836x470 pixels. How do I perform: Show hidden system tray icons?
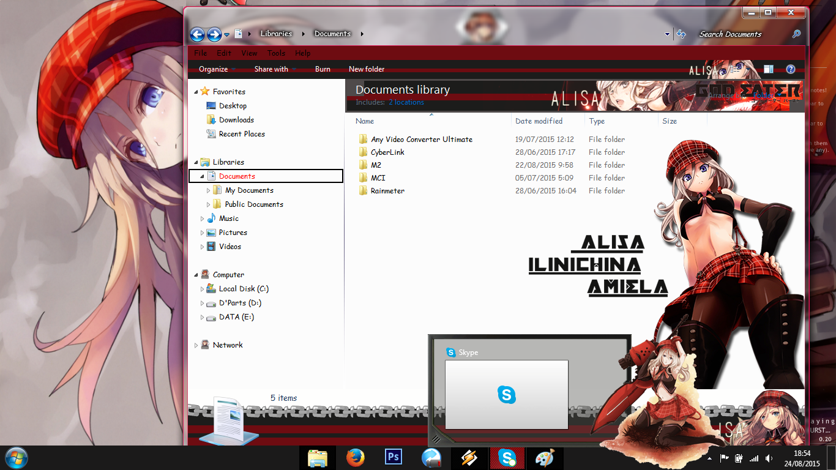coord(709,458)
